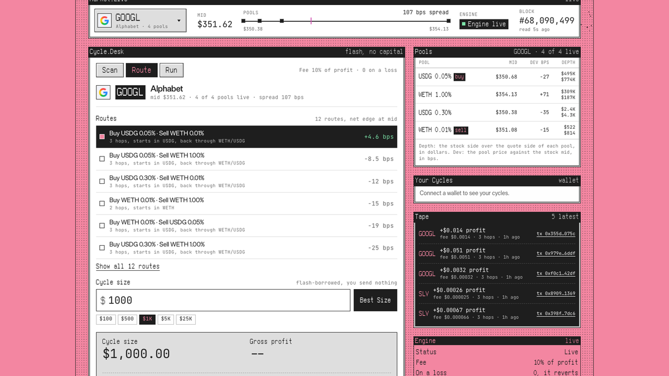
Task: Choose the $100 cycle size preset
Action: 106,319
